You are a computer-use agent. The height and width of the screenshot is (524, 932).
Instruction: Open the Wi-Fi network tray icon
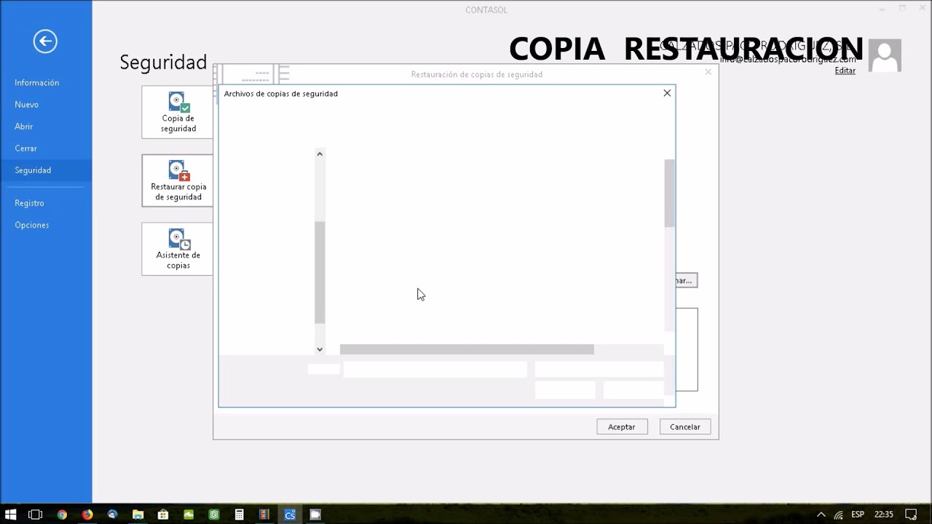839,515
